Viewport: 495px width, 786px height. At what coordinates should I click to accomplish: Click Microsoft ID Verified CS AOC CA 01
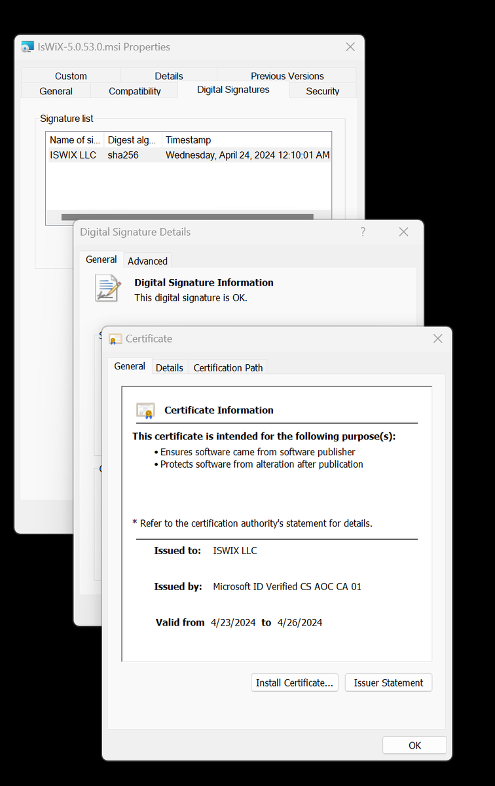pos(287,587)
